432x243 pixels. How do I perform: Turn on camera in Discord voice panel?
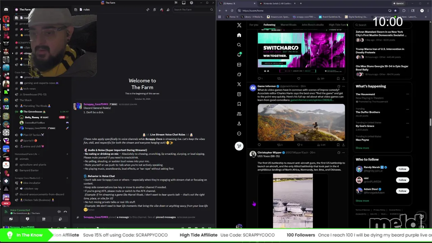(11, 219)
